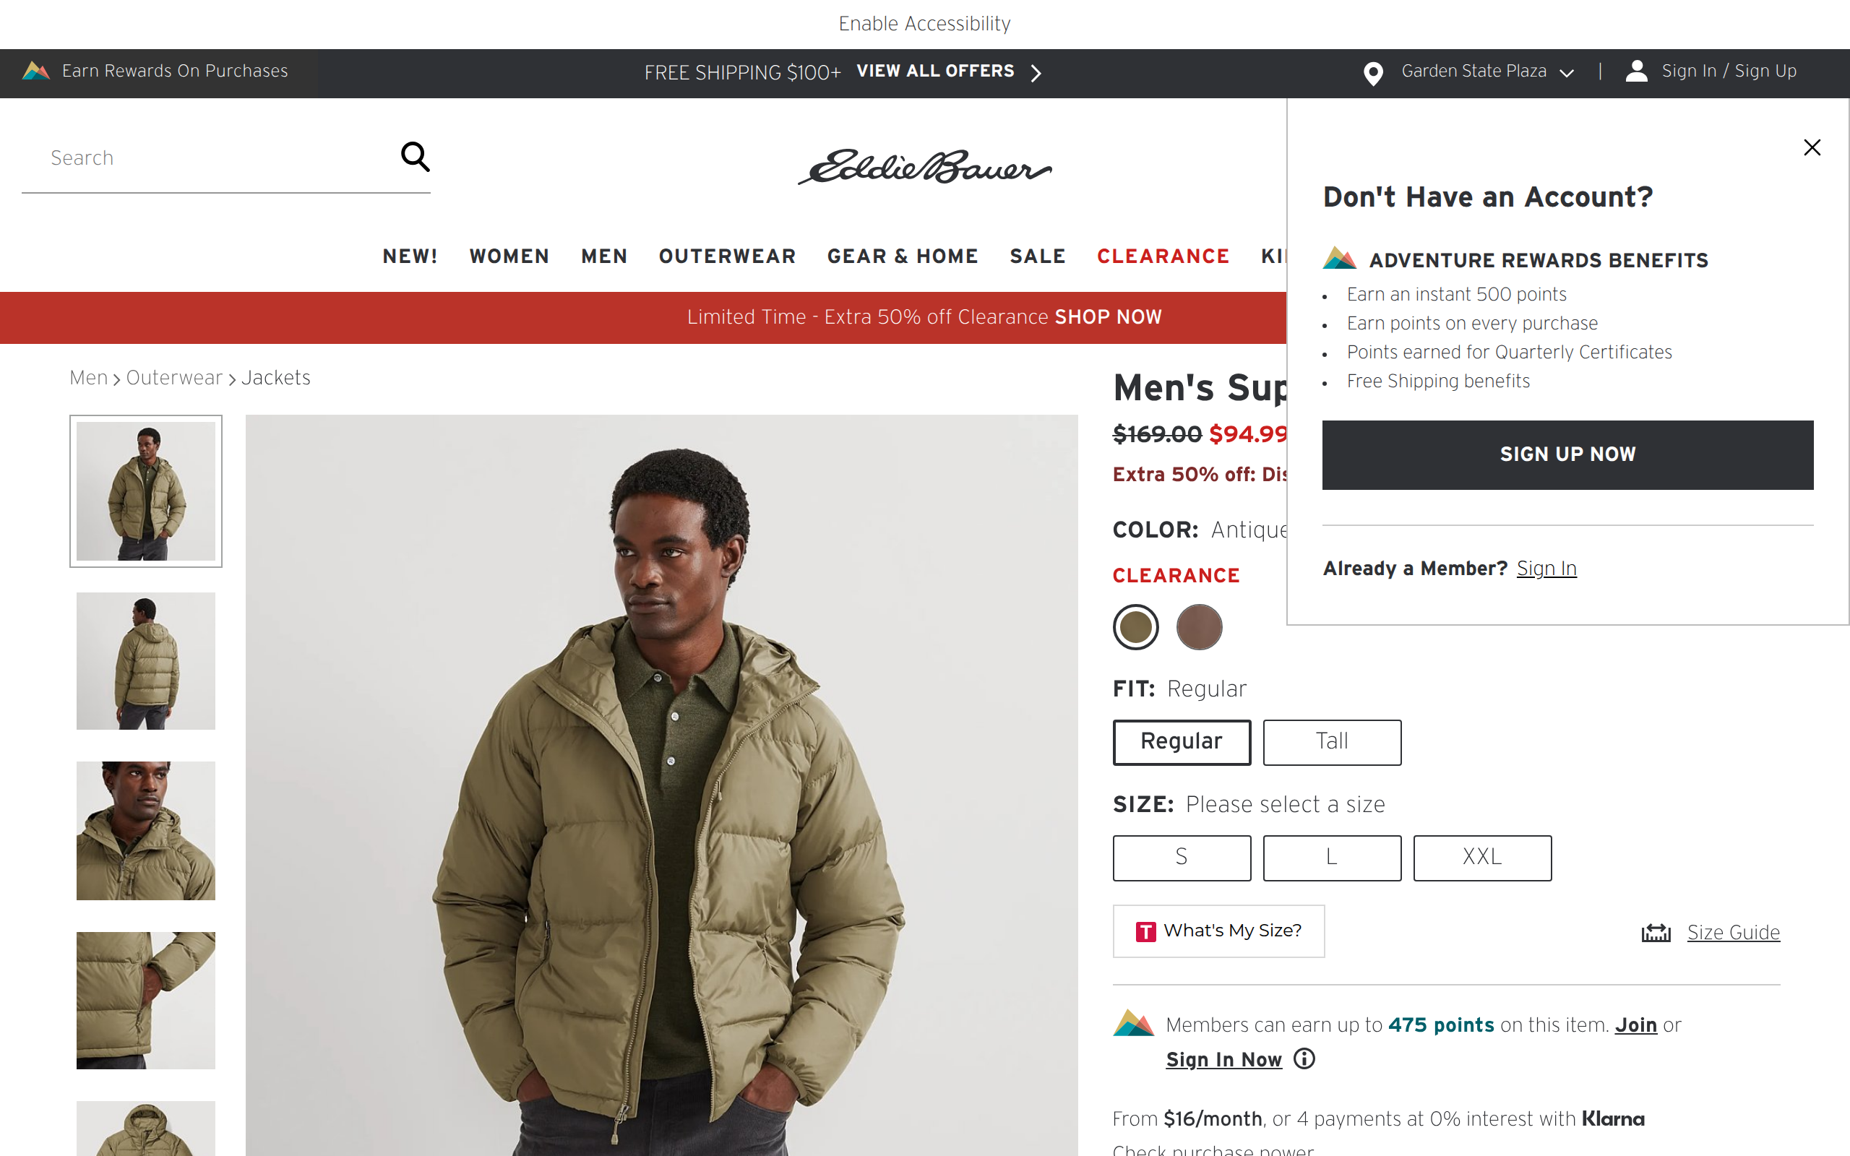Image resolution: width=1850 pixels, height=1156 pixels.
Task: Click the Size Guide ruler icon
Action: (x=1656, y=933)
